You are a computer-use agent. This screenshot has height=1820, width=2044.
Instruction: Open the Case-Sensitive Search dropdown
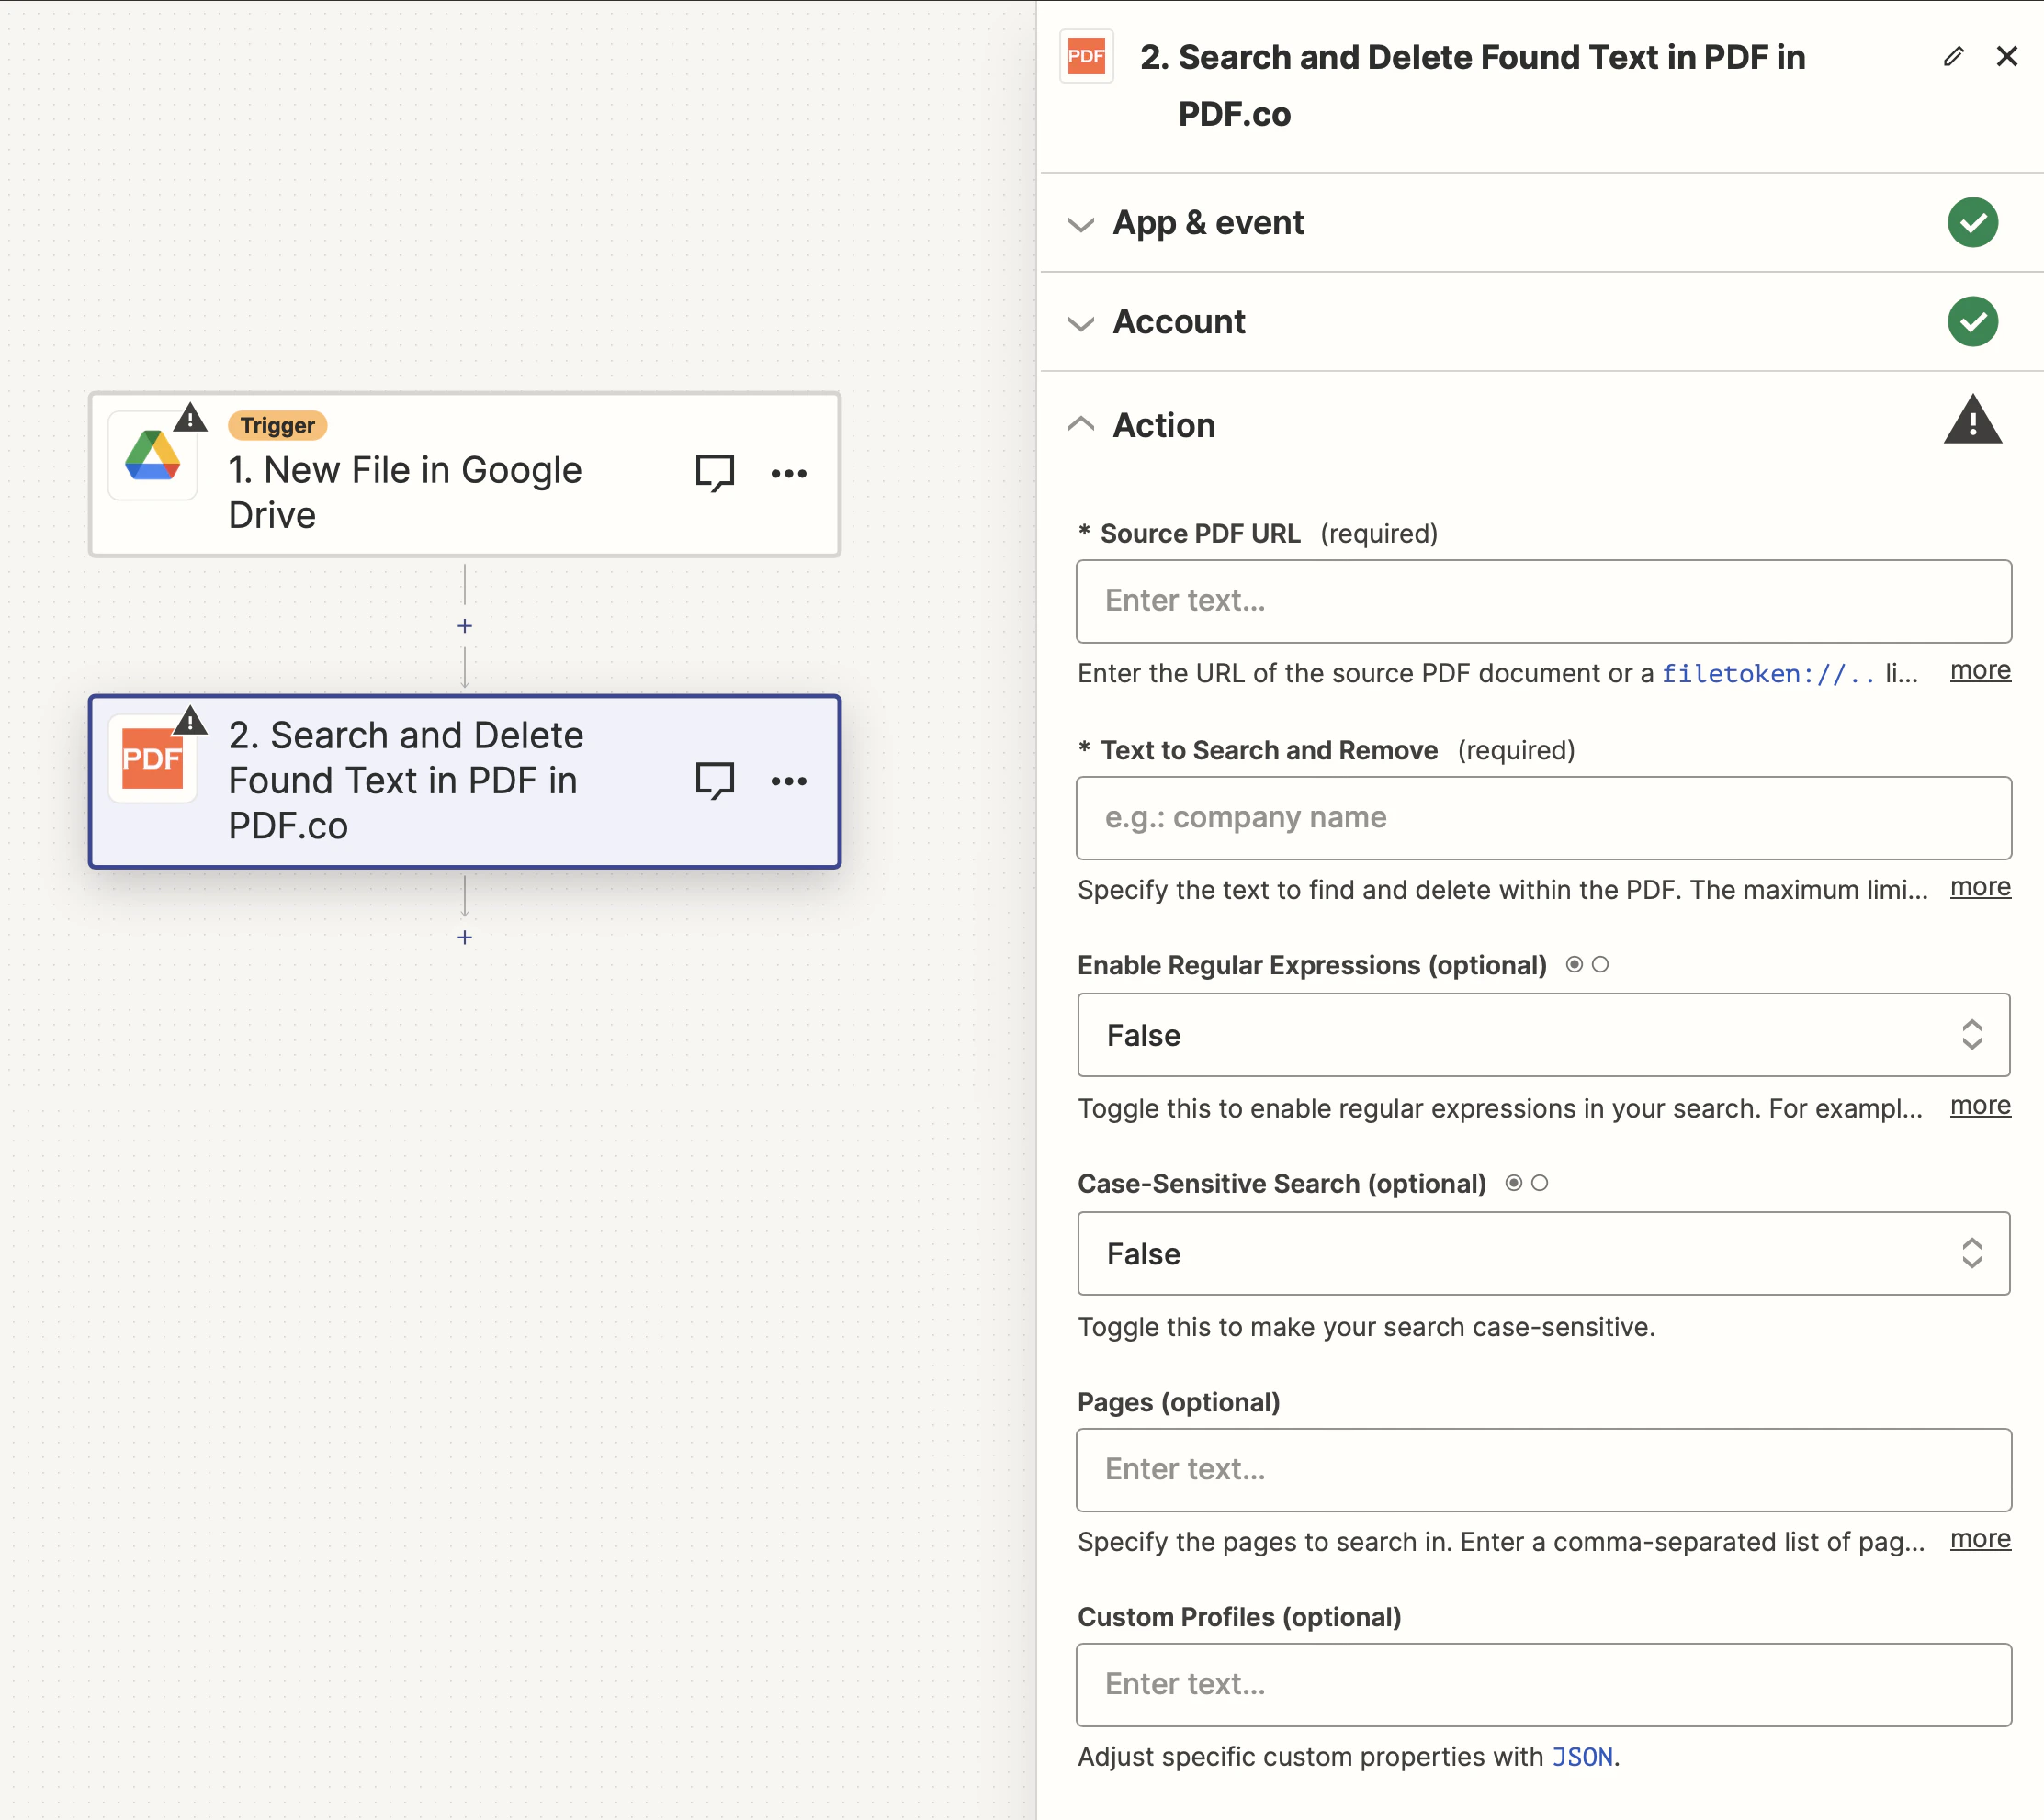tap(1542, 1254)
